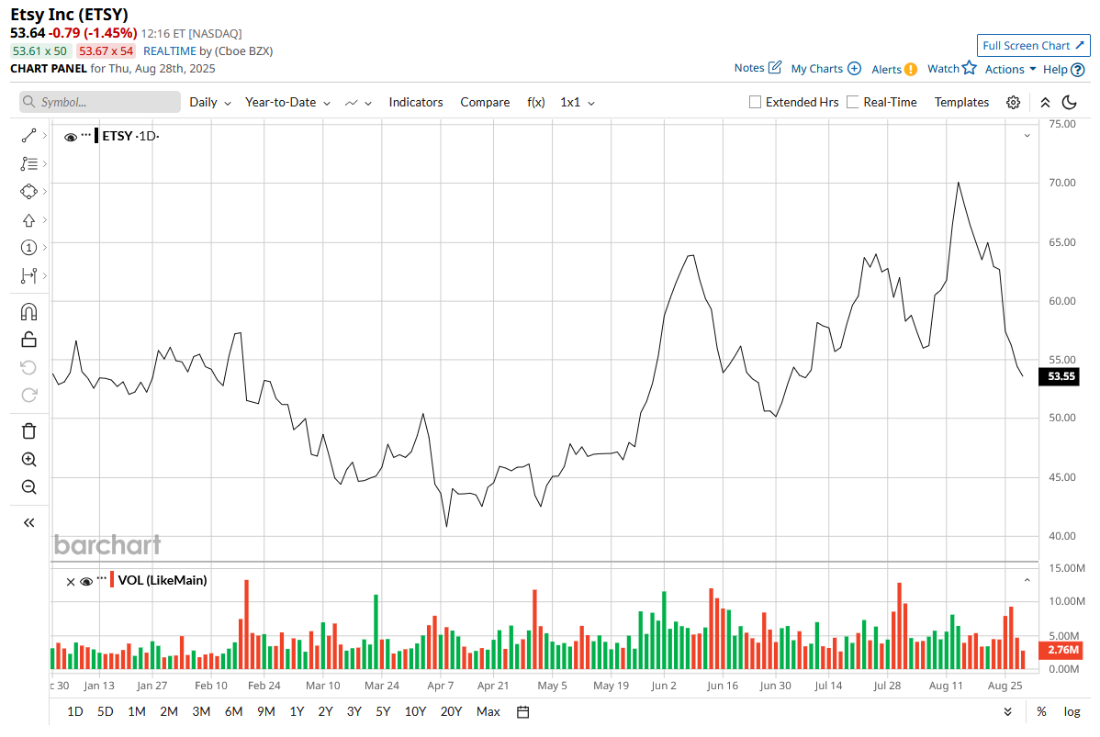Open the Indicators menu
The image size is (1100, 737).
tap(416, 103)
